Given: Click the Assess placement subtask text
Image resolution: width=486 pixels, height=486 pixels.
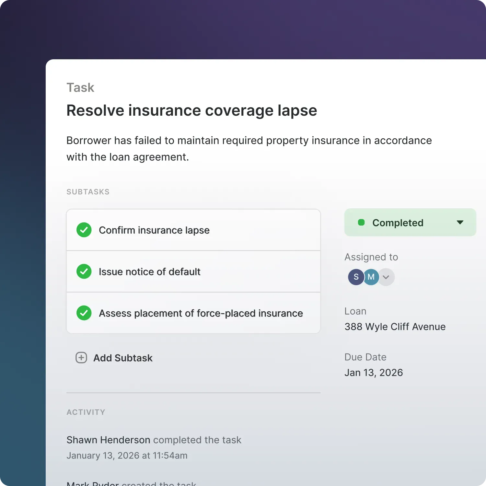Looking at the screenshot, I should click(x=201, y=313).
